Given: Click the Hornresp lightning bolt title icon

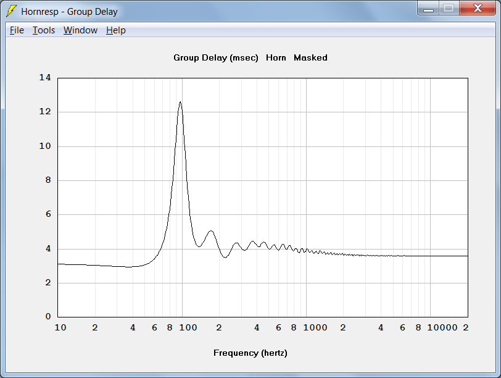Looking at the screenshot, I should (12, 11).
